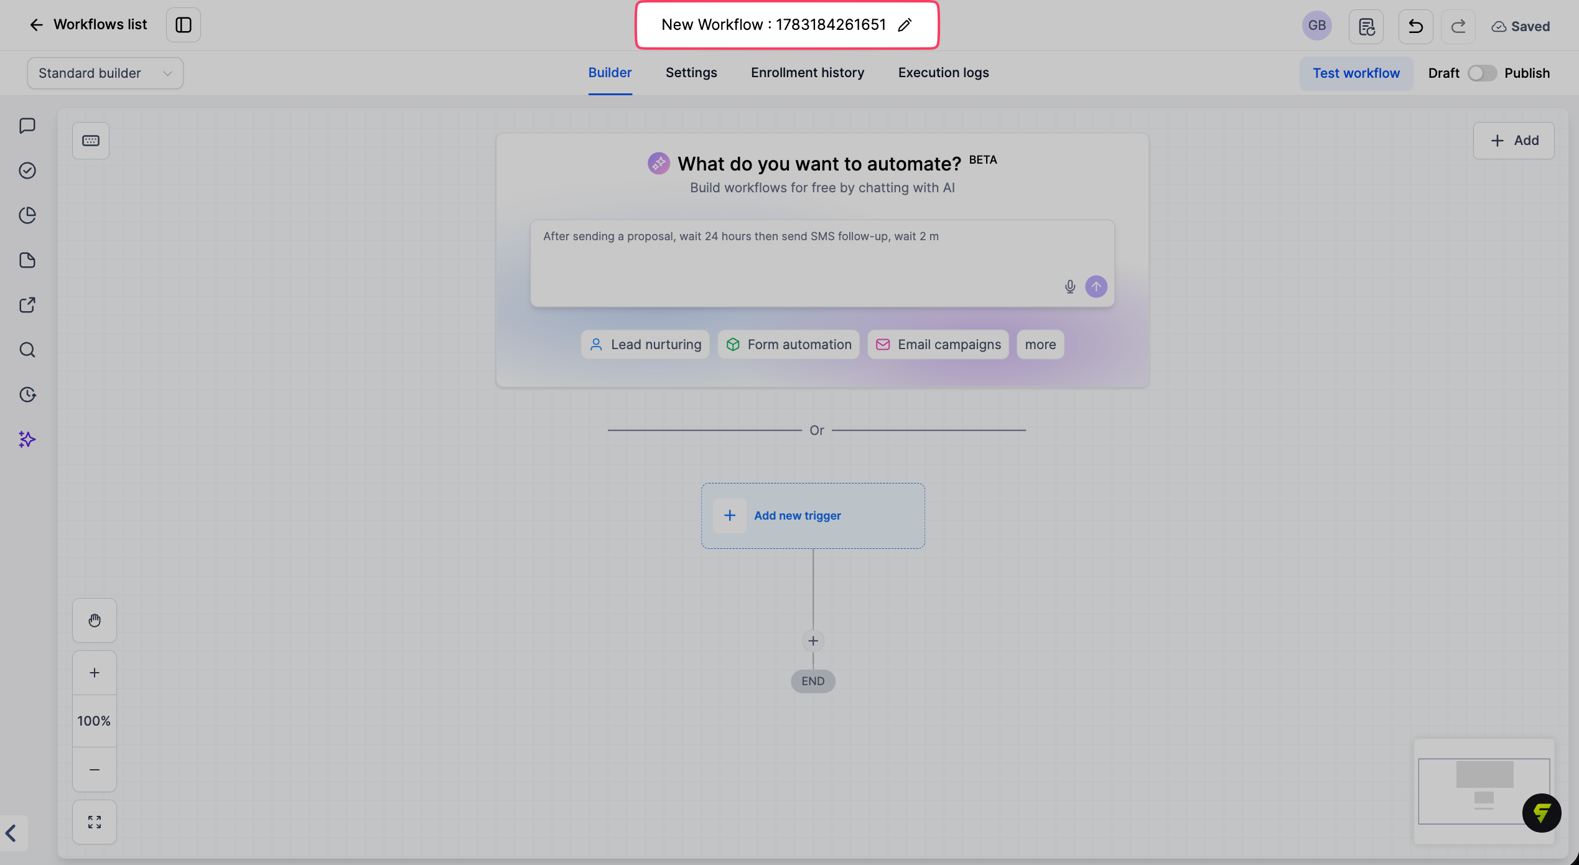Click the redo arrow icon

(x=1458, y=27)
